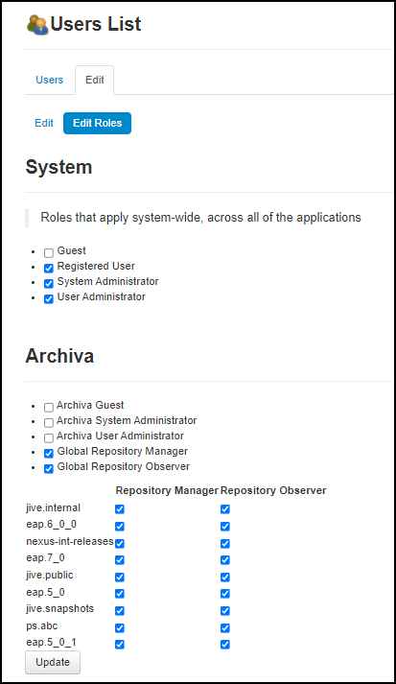This screenshot has height=684, width=396.
Task: Uncheck jive.public Repository Observer box
Action: click(x=225, y=577)
